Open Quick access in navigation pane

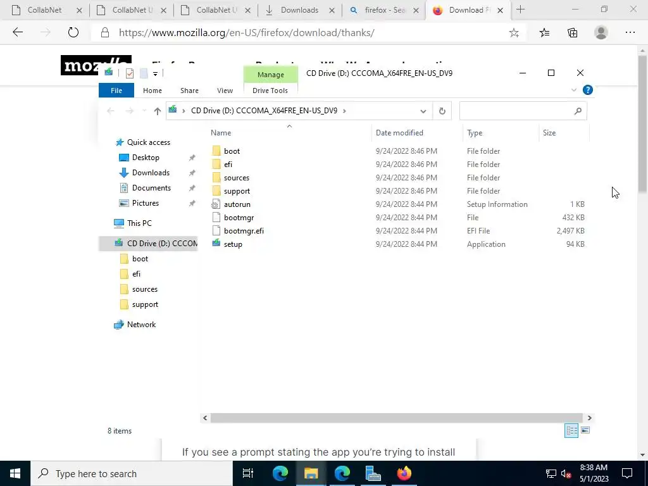click(148, 142)
